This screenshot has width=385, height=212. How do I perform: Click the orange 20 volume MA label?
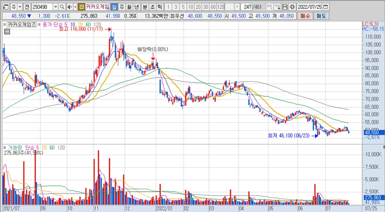tap(44, 148)
